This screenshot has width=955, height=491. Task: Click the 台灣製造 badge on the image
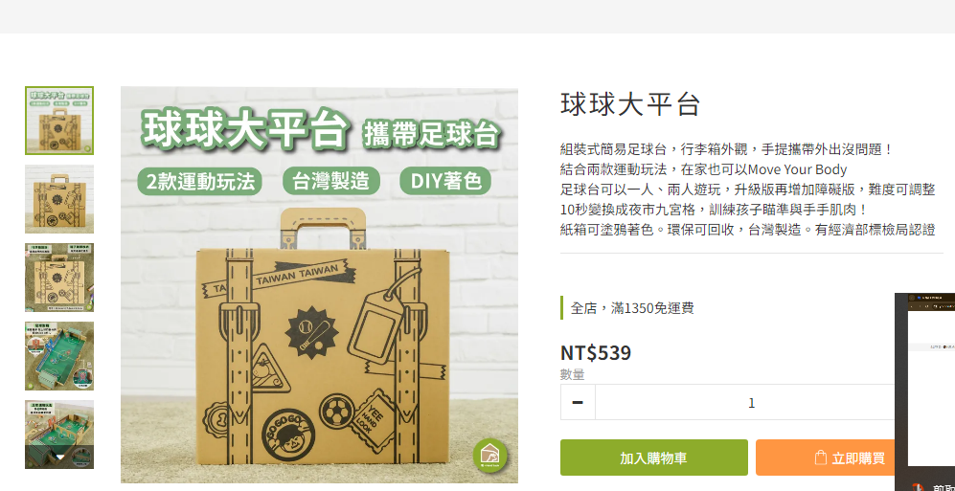pos(330,181)
